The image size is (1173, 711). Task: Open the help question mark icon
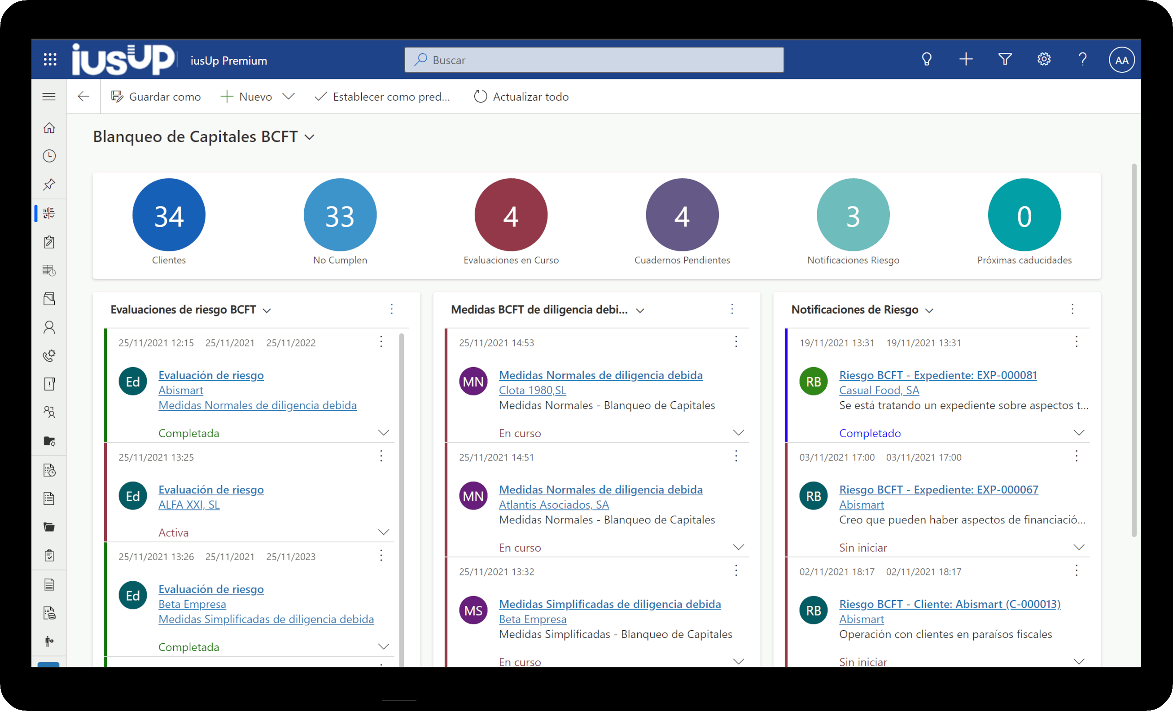point(1082,60)
